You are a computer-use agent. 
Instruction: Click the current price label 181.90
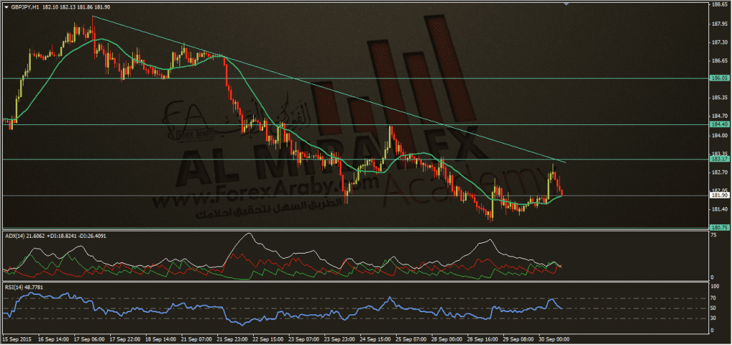pos(719,195)
